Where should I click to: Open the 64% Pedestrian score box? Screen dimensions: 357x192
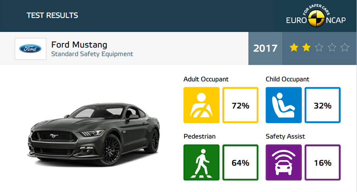[x=240, y=162]
